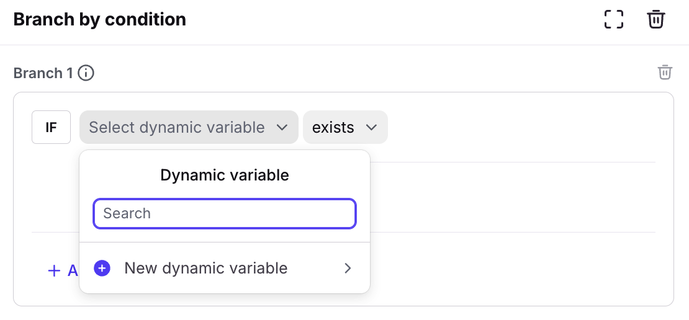This screenshot has height=320, width=689.
Task: Remove Branch 1 with its gray trash icon
Action: pyautogui.click(x=665, y=73)
